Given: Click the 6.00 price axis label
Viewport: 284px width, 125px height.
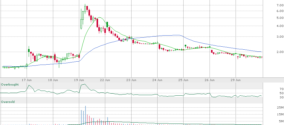Looking at the screenshot, I should pyautogui.click(x=280, y=11).
